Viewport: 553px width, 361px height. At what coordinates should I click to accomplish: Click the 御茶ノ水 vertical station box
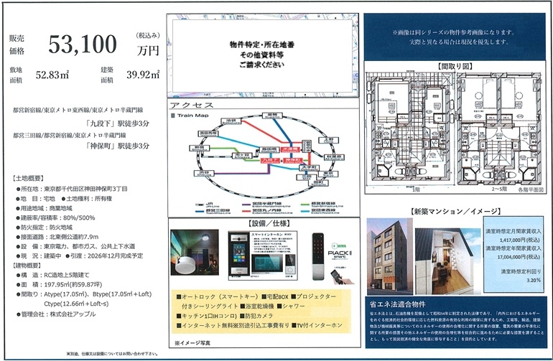pyautogui.click(x=308, y=146)
